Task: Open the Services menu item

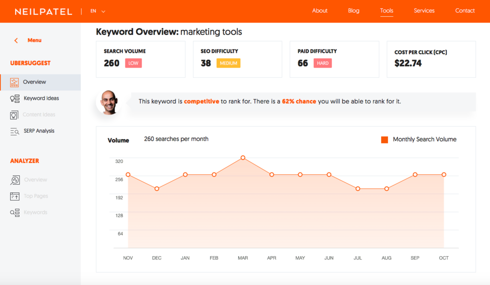Action: [424, 11]
